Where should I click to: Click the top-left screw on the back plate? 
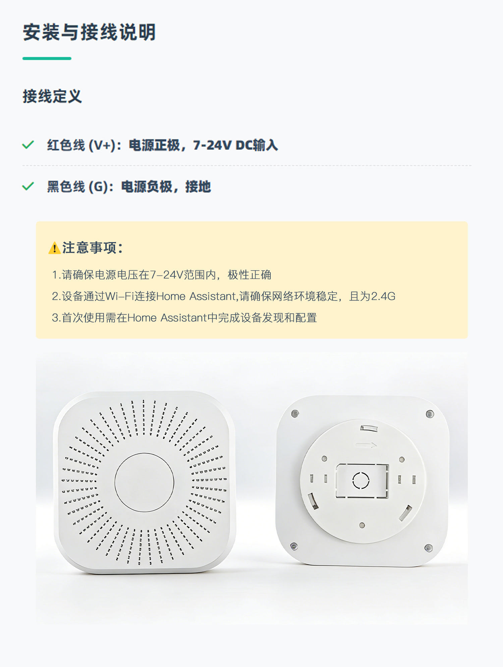pos(295,413)
